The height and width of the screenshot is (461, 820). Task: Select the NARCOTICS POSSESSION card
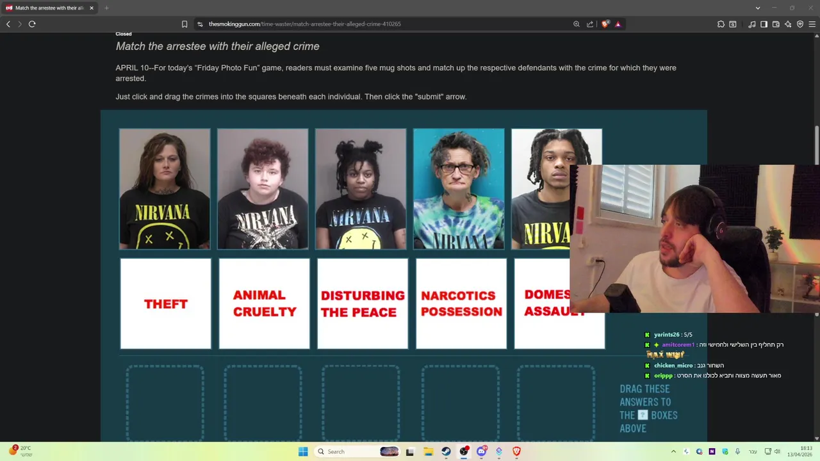tap(461, 303)
